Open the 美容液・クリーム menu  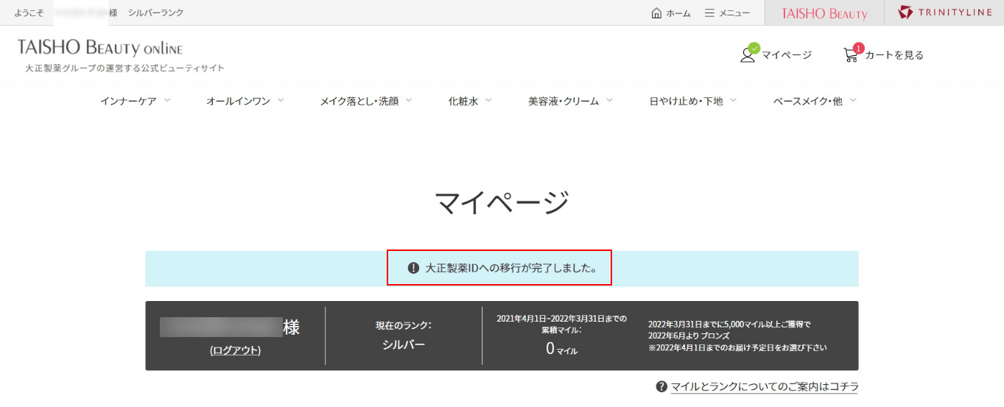coord(564,102)
